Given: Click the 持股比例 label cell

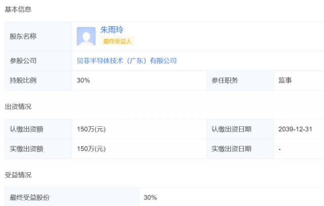Looking at the screenshot, I should (x=23, y=80).
